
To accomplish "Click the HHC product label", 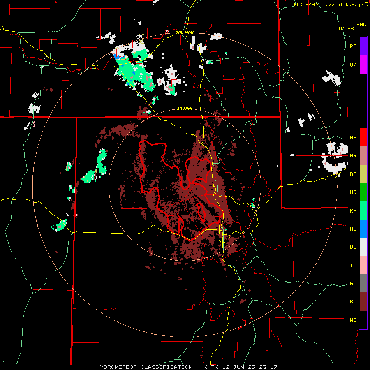I will (361, 25).
